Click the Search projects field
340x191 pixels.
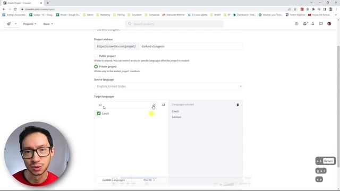tap(174, 24)
